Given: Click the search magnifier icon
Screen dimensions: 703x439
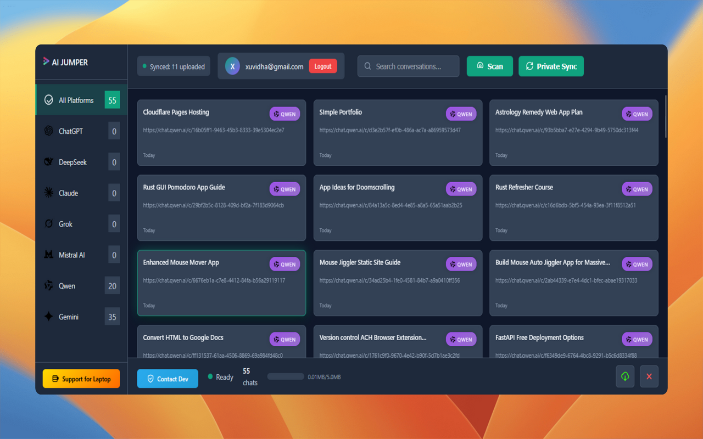Looking at the screenshot, I should 368,66.
